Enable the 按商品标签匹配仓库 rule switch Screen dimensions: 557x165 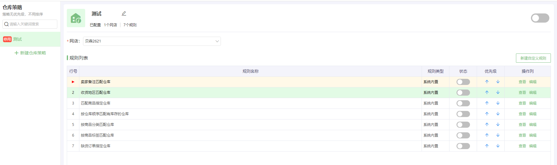pos(463,135)
